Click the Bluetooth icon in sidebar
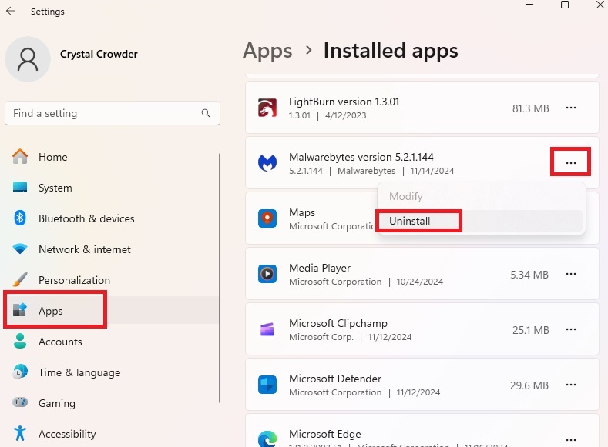 (20, 218)
